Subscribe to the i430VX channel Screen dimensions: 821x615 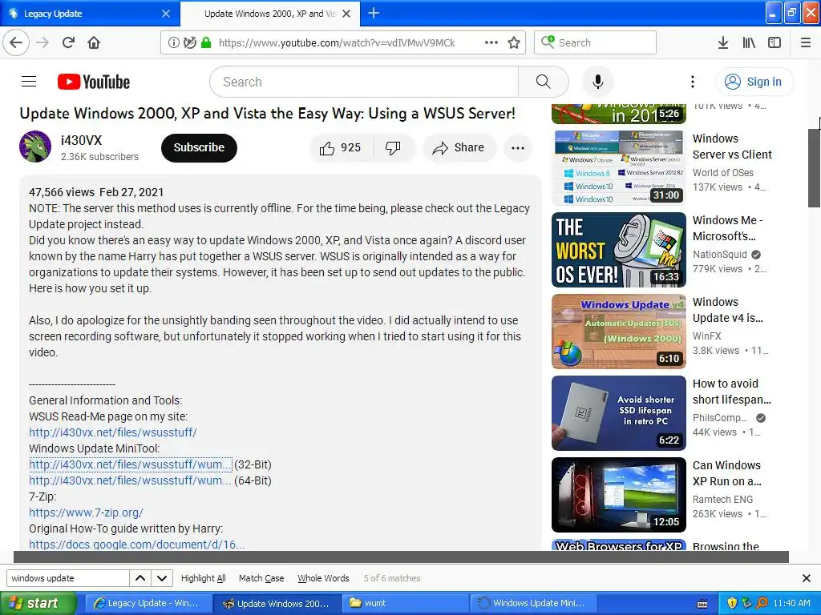pyautogui.click(x=199, y=148)
